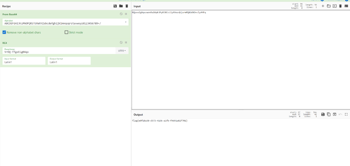Save output to file
The width and height of the screenshot is (350, 166).
click(323, 114)
